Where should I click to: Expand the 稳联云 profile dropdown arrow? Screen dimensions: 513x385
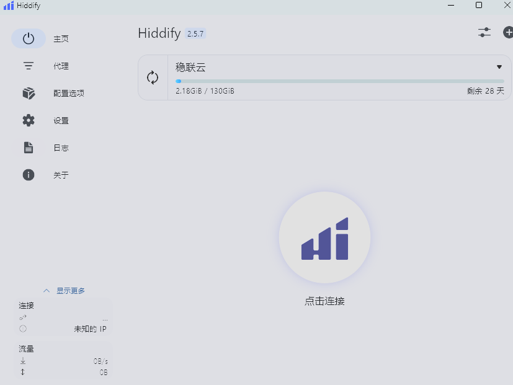(499, 67)
